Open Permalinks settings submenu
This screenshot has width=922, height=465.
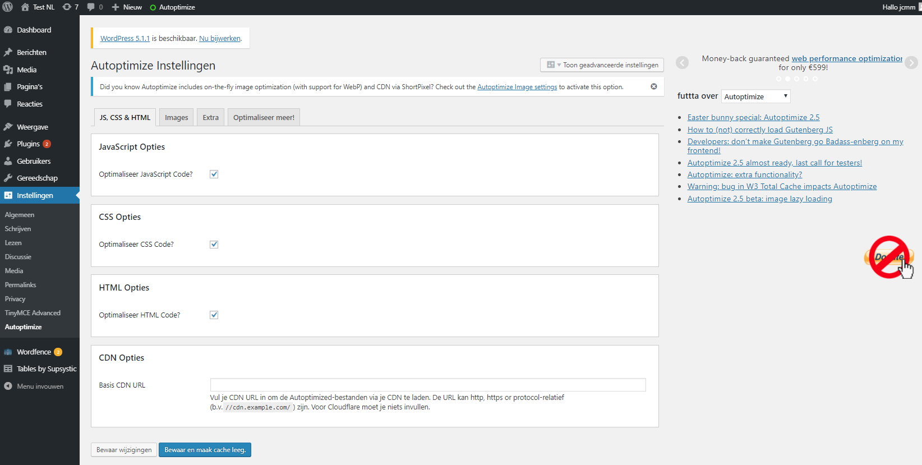pyautogui.click(x=20, y=285)
